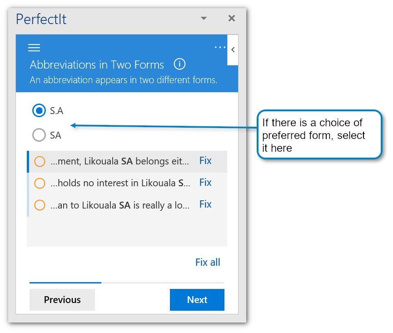Fix the 'holds no interest in Likouala' occurrence
Viewport: 393px width, 333px height.
pyautogui.click(x=205, y=182)
